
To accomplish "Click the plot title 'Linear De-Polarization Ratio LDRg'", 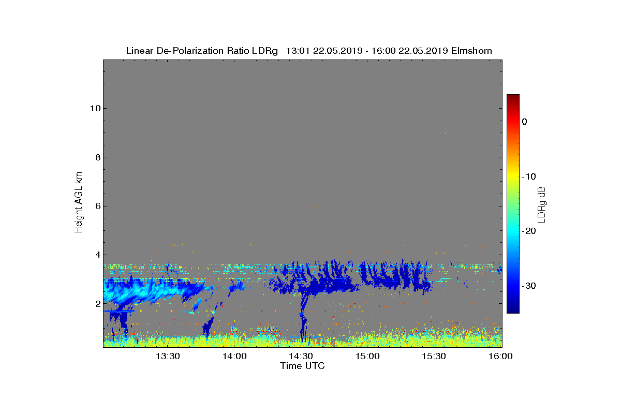I will 202,51.
